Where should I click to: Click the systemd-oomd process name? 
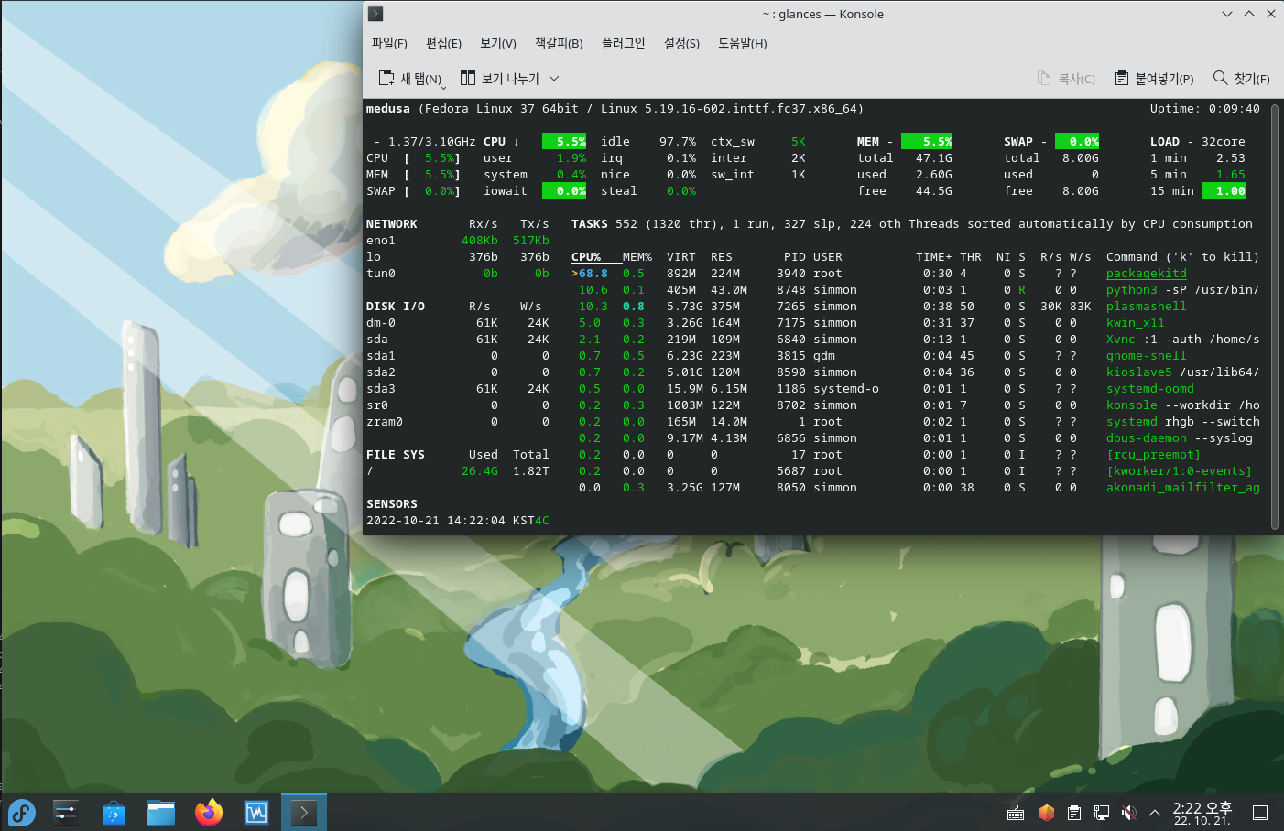point(1150,389)
